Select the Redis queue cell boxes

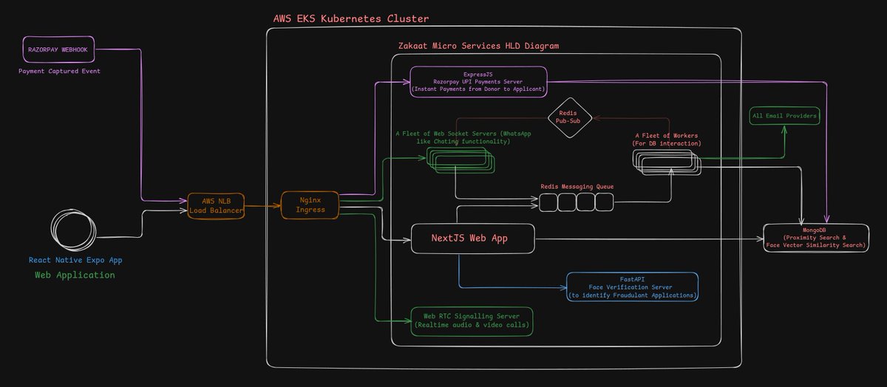click(x=577, y=202)
